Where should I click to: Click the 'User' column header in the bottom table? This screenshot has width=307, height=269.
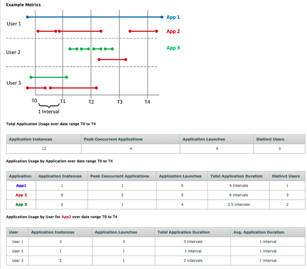[x=14, y=232]
